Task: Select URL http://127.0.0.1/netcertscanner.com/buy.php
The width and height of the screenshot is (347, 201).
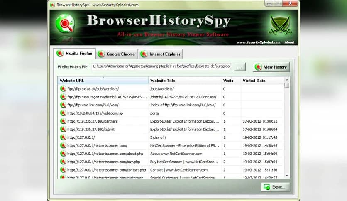Action: (x=104, y=162)
